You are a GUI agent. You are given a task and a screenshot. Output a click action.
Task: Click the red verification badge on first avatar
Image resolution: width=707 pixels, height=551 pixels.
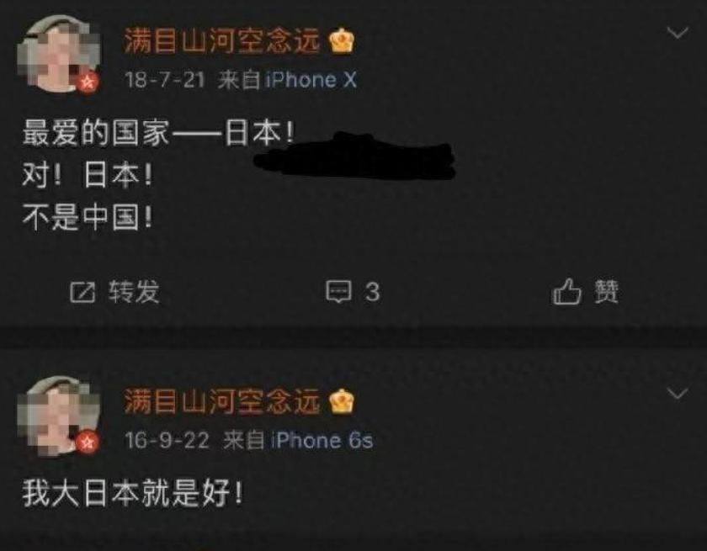point(88,82)
